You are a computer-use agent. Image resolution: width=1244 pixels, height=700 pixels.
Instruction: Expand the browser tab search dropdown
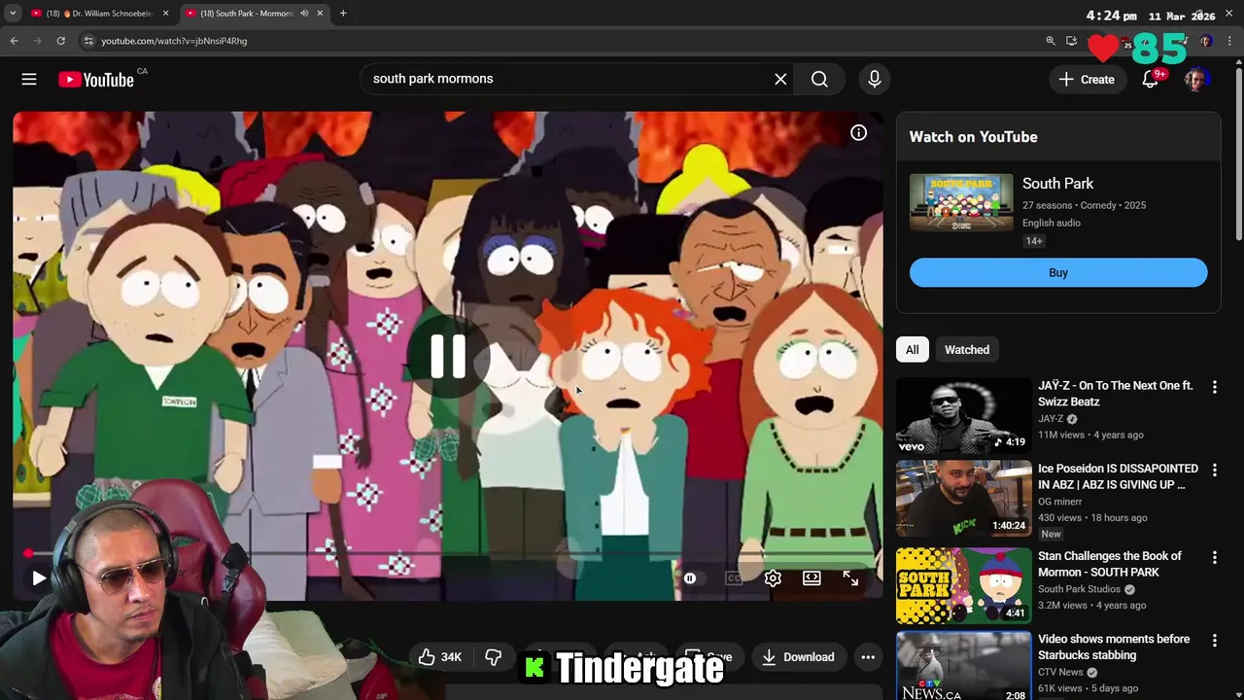coord(13,14)
